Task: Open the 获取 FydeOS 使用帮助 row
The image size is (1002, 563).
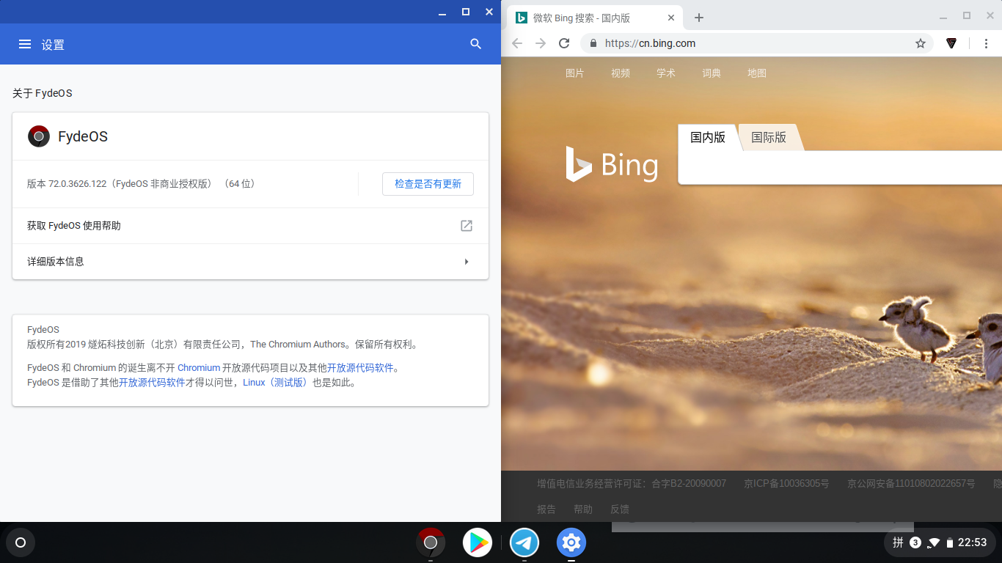Action: pyautogui.click(x=250, y=226)
